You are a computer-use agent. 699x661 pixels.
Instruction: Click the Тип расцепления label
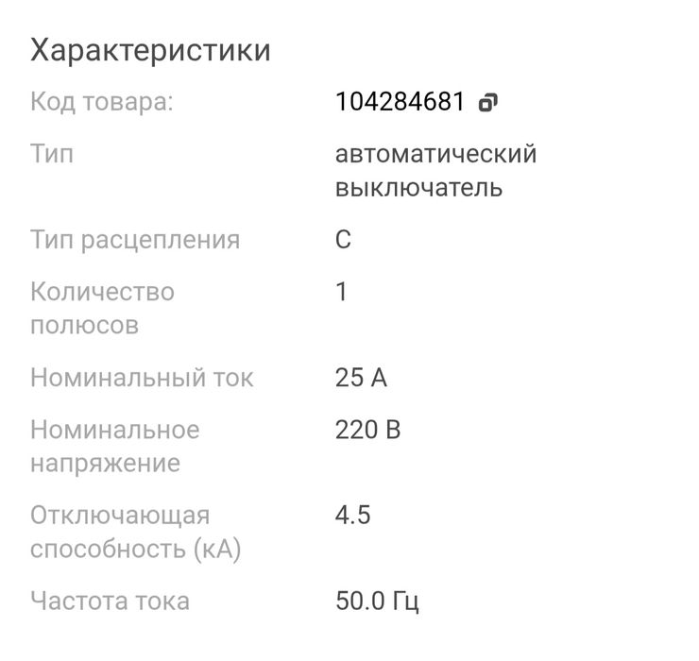click(135, 240)
